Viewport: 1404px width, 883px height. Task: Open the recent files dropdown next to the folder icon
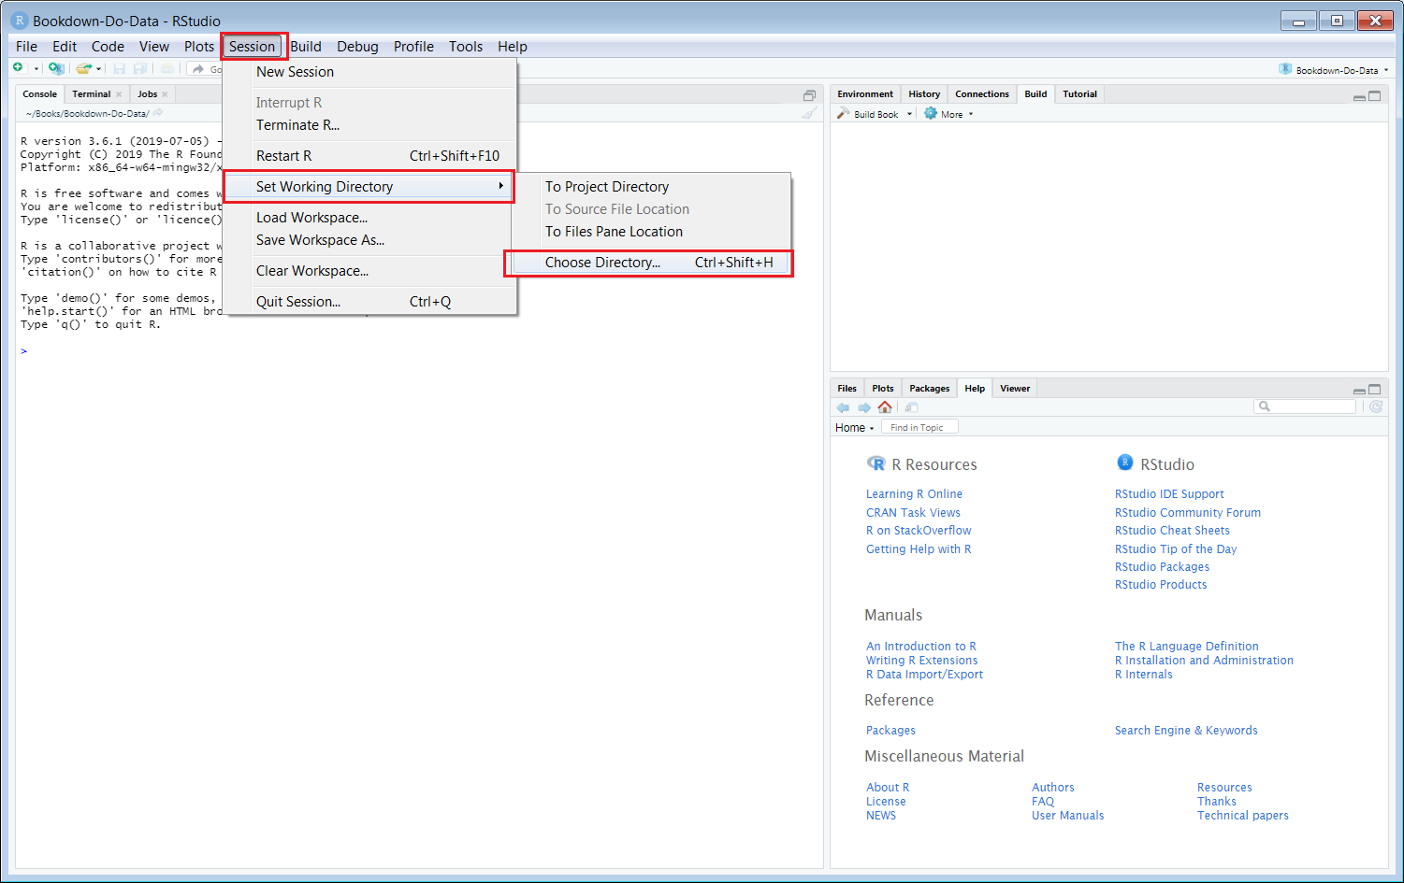pyautogui.click(x=97, y=68)
